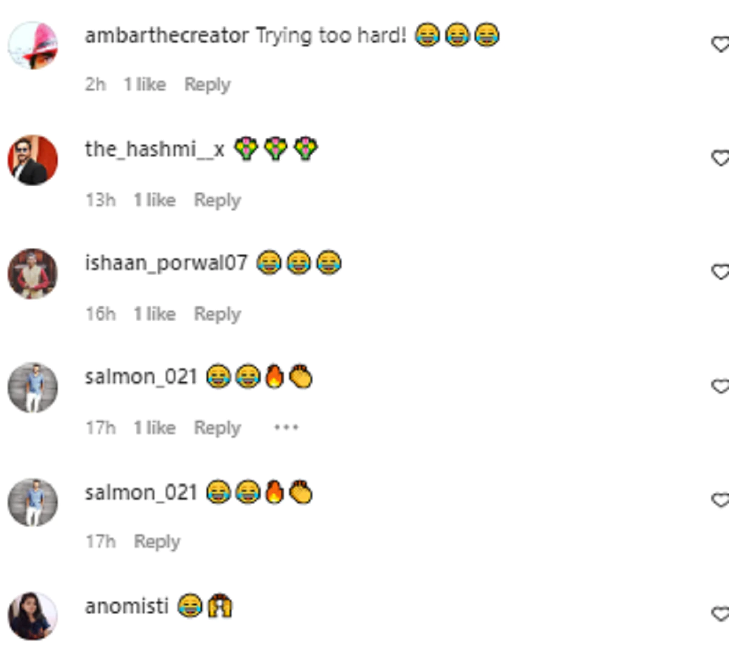Open anomisti username link
Viewport: 729px width, 648px height.
pos(126,606)
